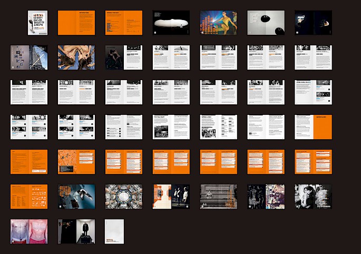Select the orange Introduction spread

76,23
